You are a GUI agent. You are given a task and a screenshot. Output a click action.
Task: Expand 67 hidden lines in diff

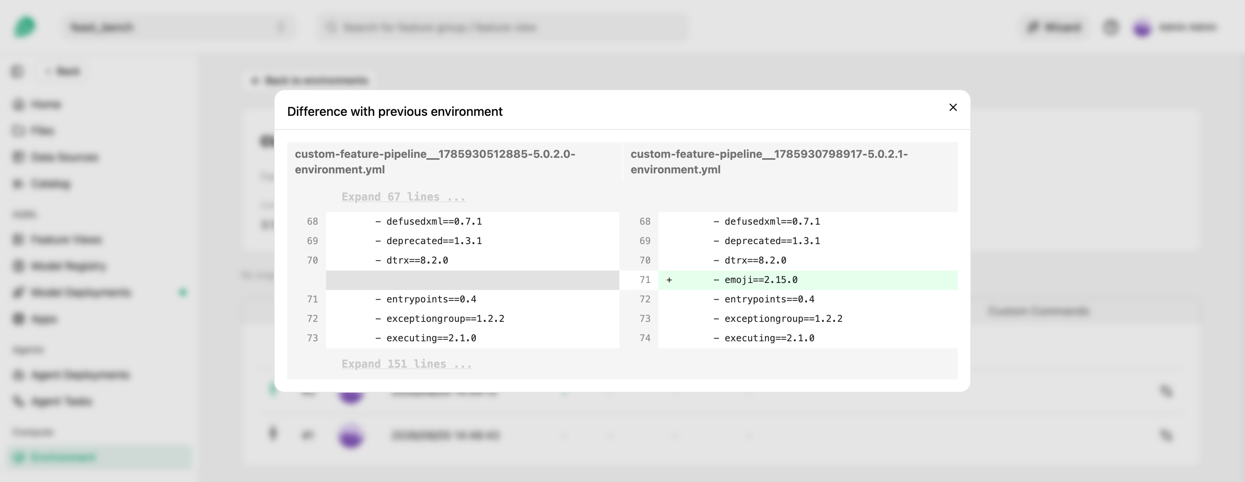click(x=403, y=197)
